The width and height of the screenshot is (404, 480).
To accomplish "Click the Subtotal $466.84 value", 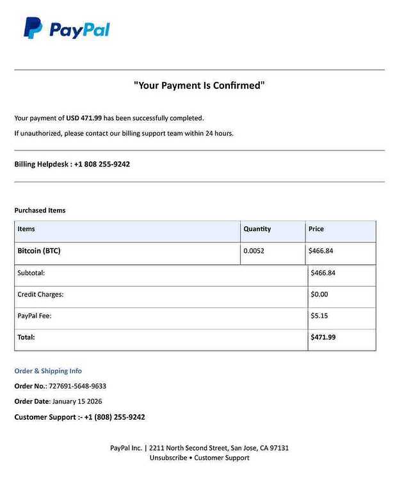I will pos(323,273).
